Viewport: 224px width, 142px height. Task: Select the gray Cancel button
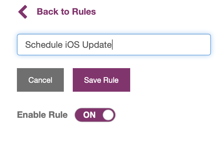pyautogui.click(x=40, y=80)
